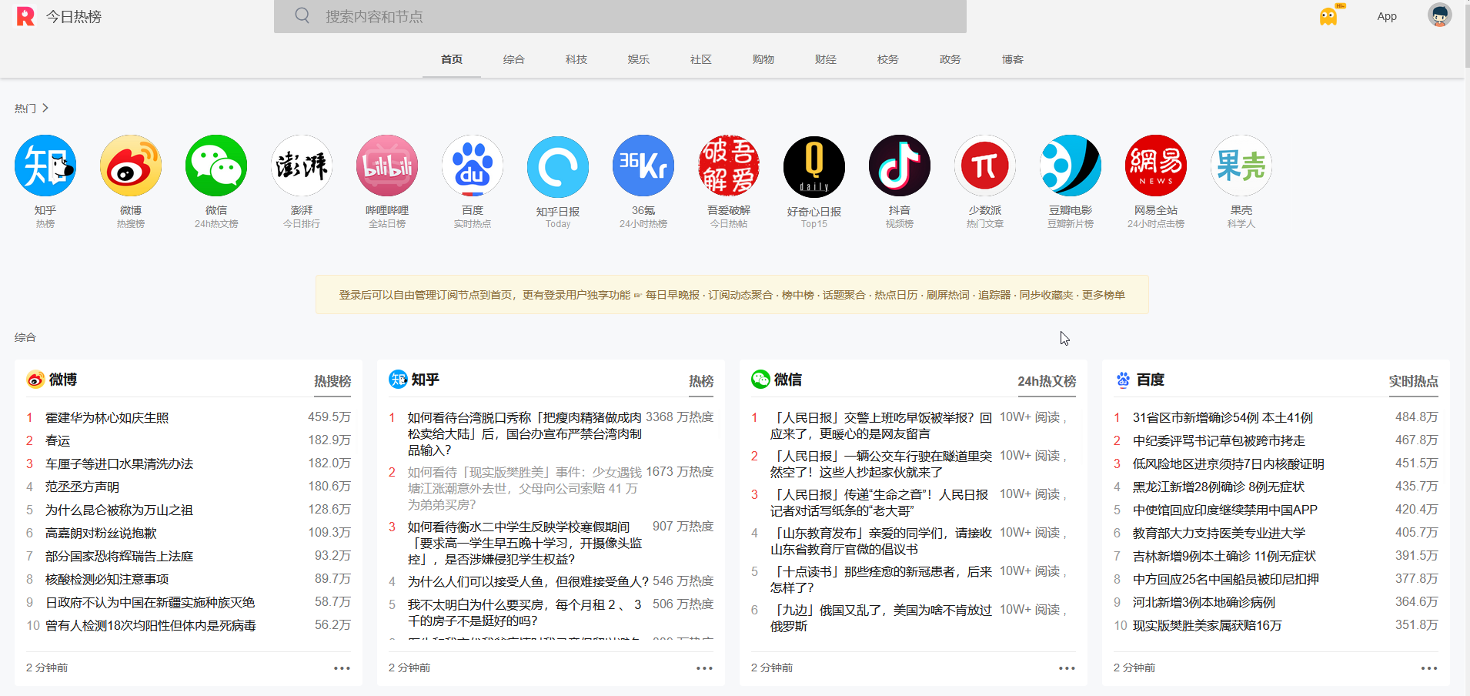Open the 豆瓣电影 新片榜 icon
1470x696 pixels.
coord(1071,166)
